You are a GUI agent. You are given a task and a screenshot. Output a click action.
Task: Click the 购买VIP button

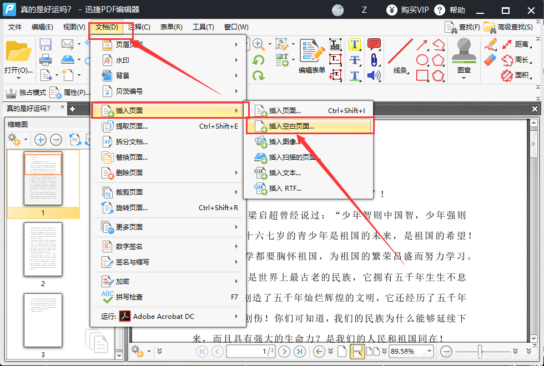[x=408, y=10]
